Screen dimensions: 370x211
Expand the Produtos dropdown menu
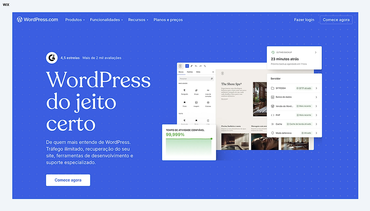pyautogui.click(x=75, y=20)
